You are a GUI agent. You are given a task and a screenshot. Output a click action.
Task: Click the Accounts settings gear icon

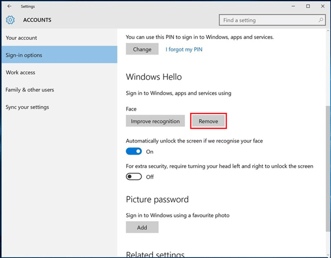pos(10,20)
